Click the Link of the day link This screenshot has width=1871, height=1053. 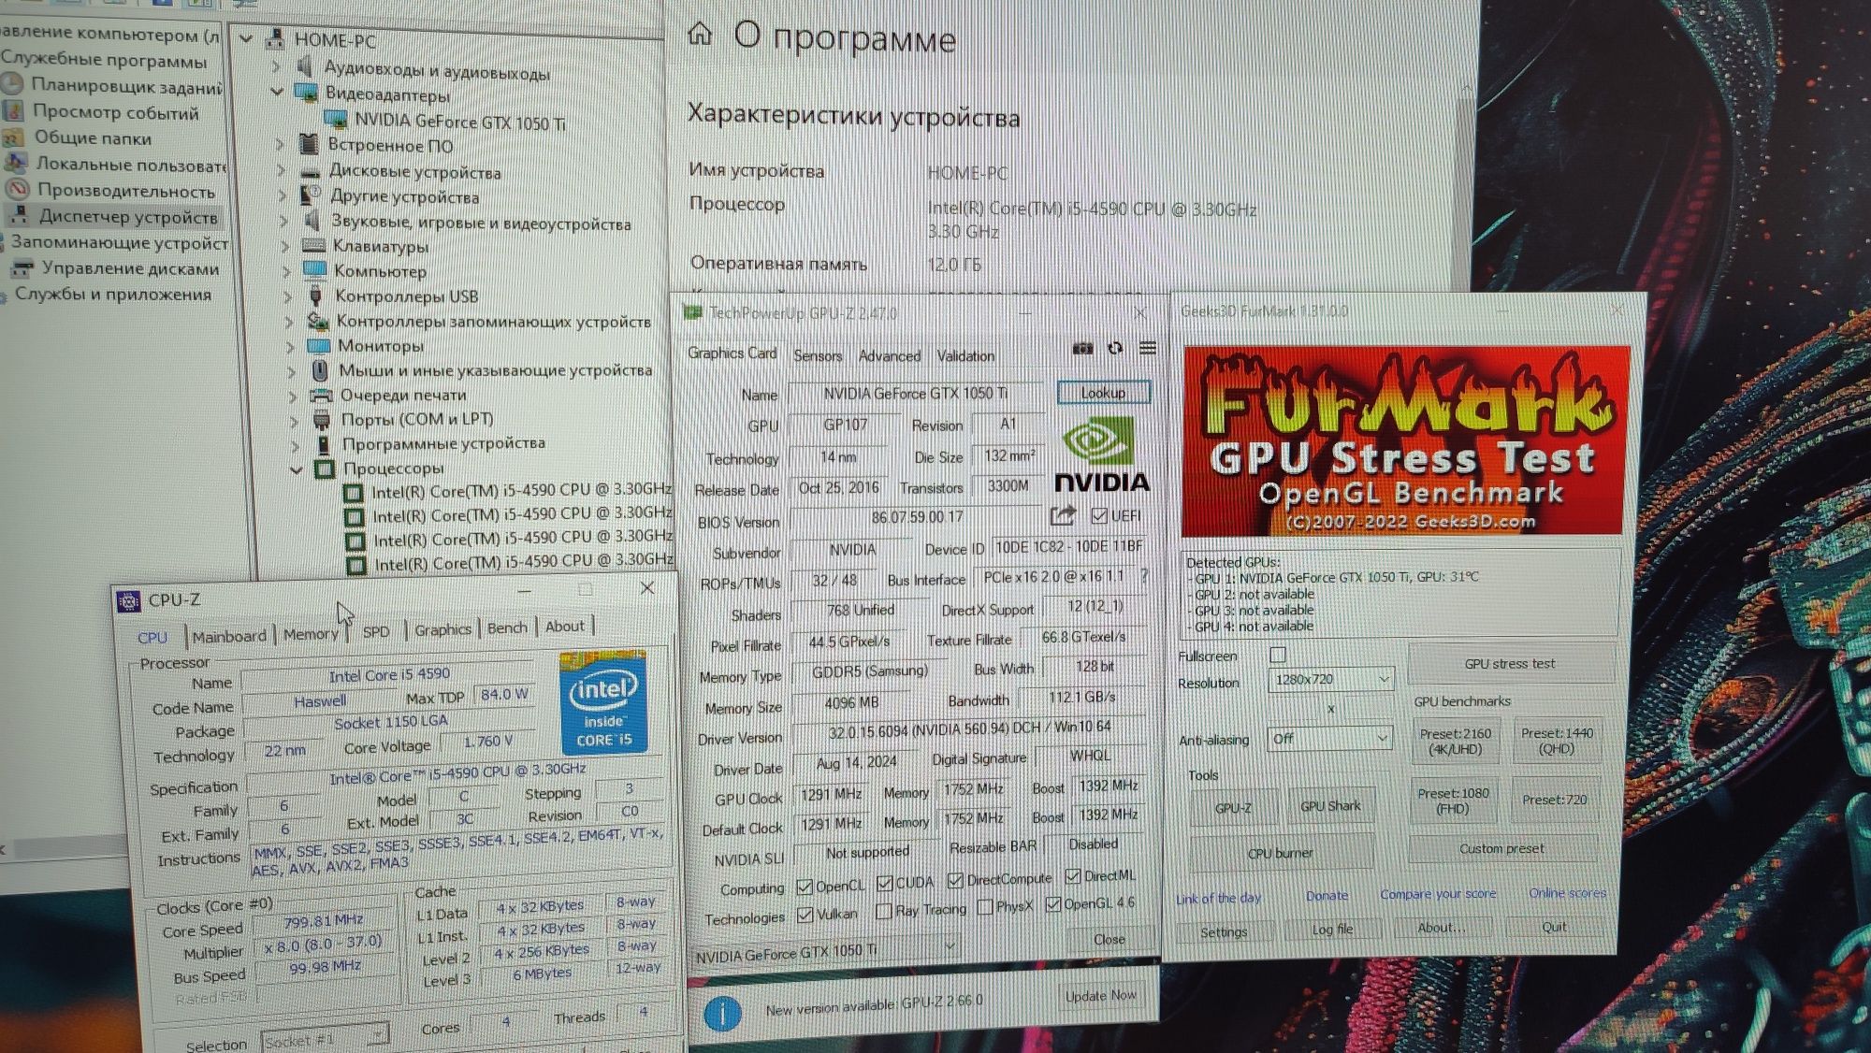click(1218, 898)
